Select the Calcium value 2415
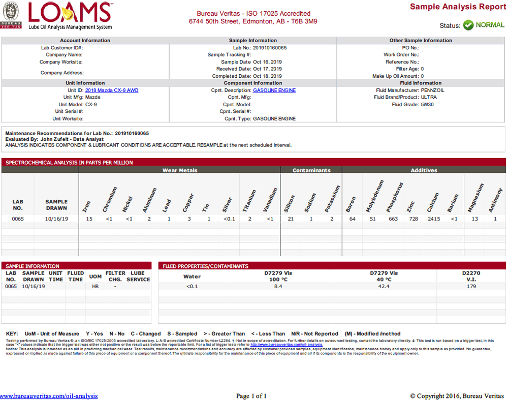508x401 pixels. click(x=434, y=219)
